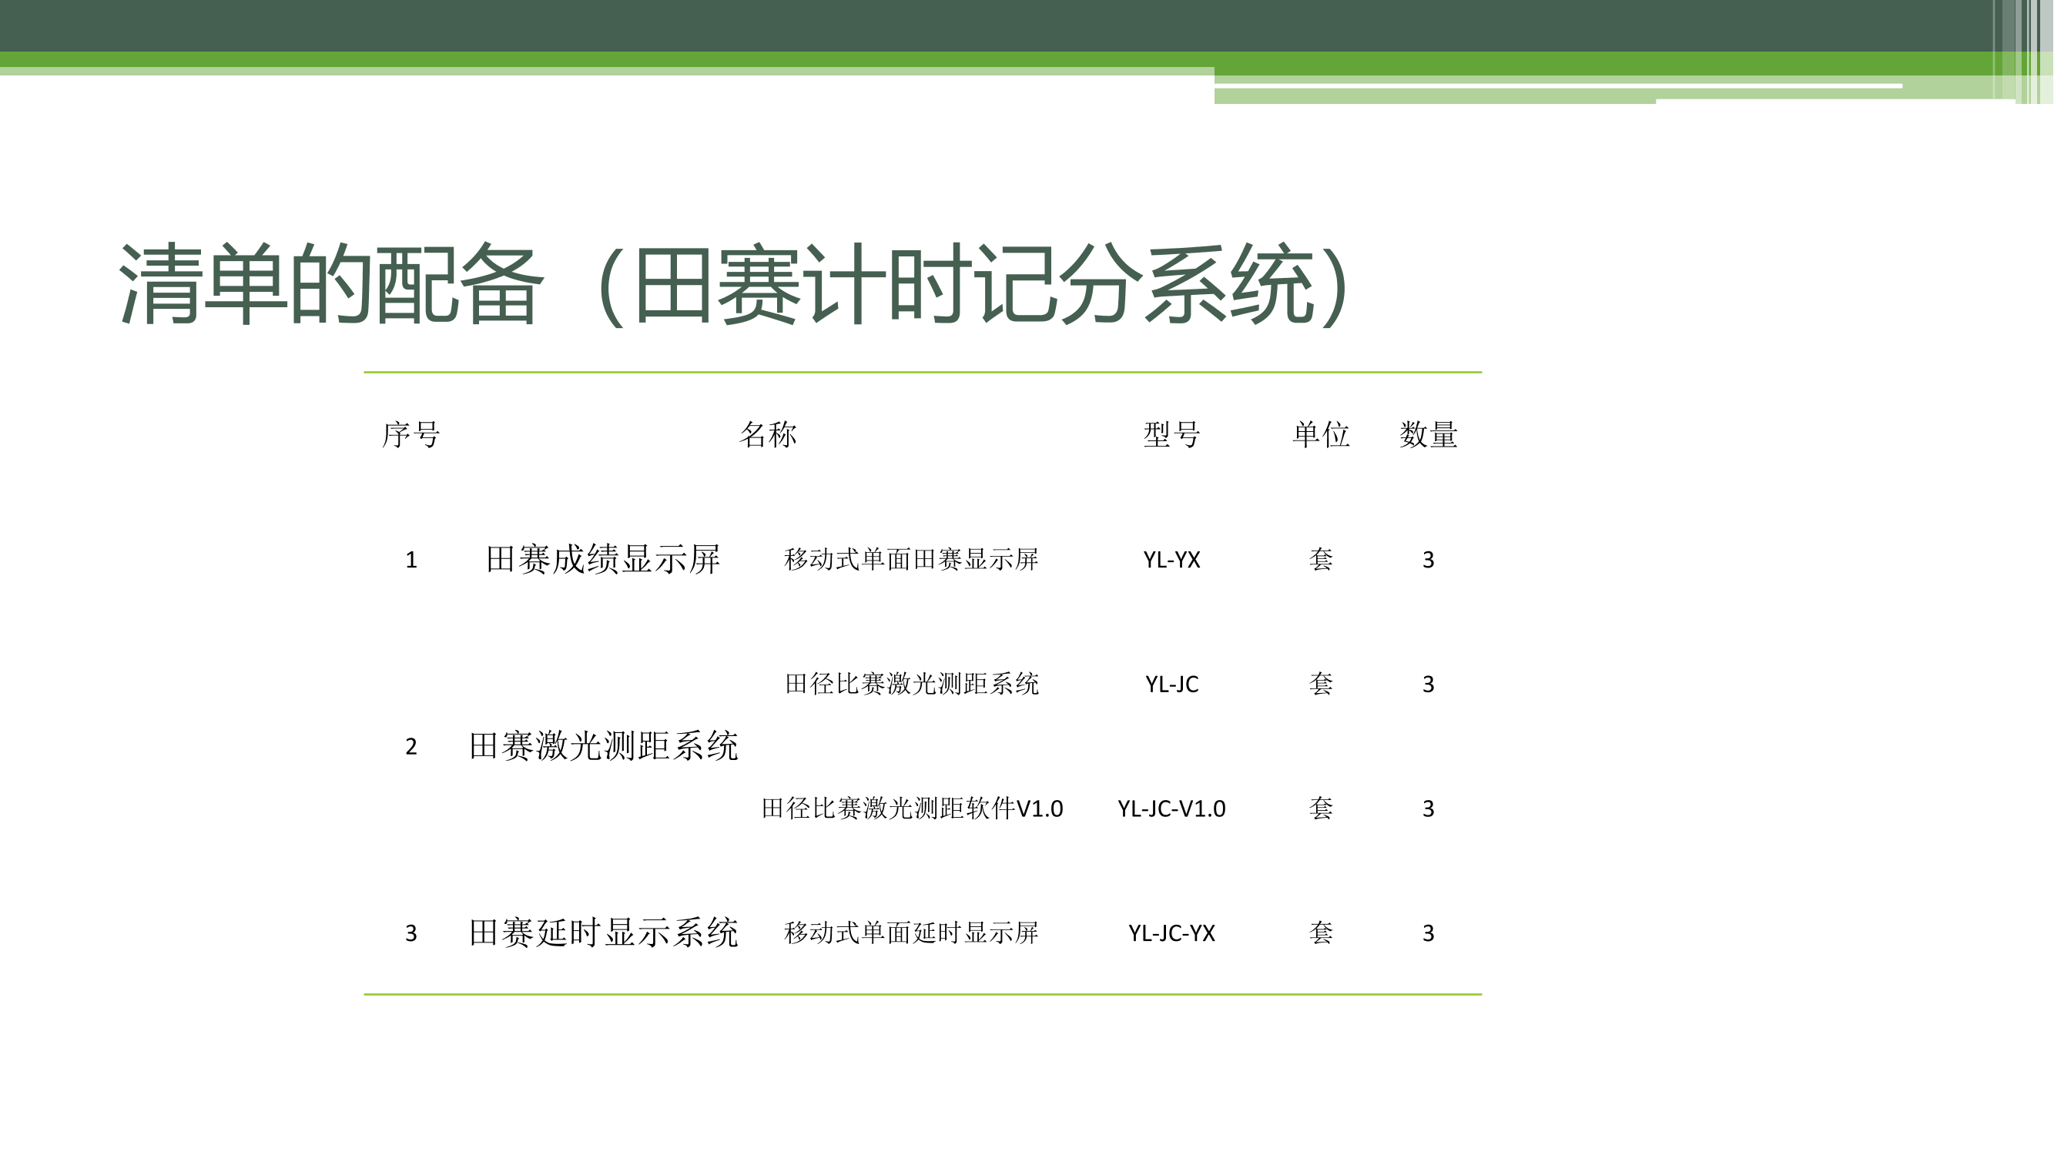Click the cell 田赛激光测距系统
The image size is (2054, 1155).
tap(603, 745)
